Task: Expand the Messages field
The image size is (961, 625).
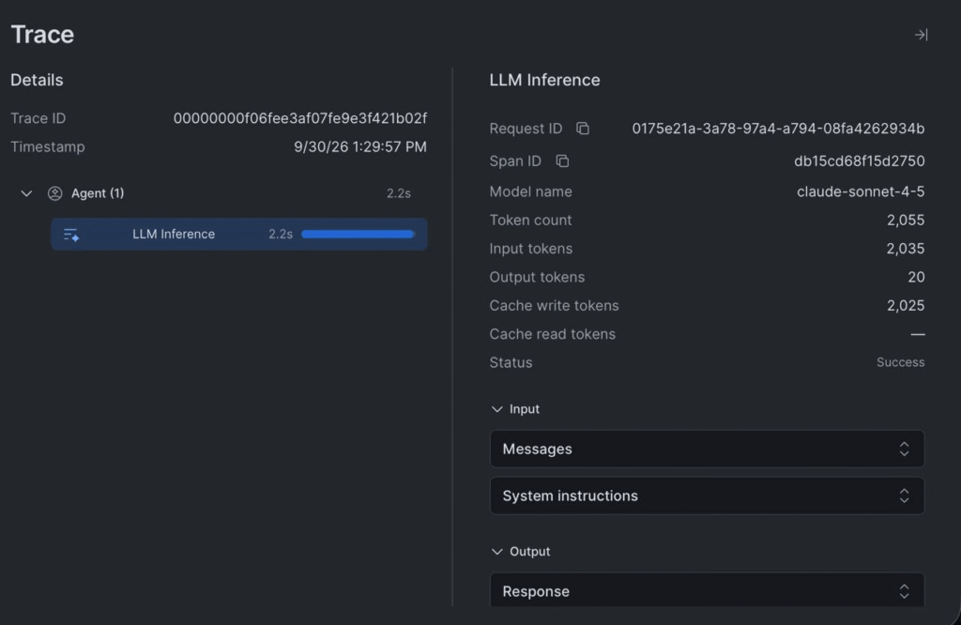Action: coord(707,450)
